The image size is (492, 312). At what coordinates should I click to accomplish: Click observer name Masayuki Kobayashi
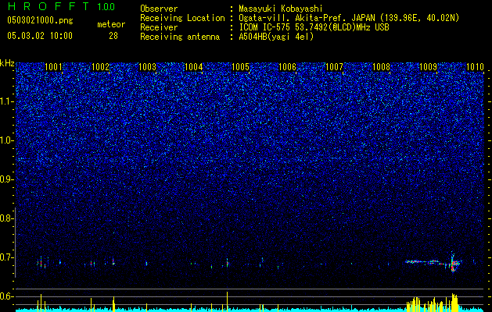click(x=280, y=9)
